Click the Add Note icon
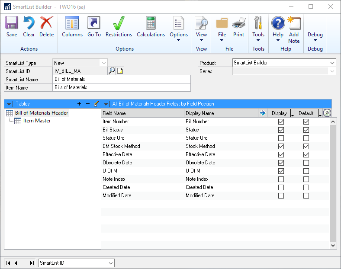The height and width of the screenshot is (269, 341). tap(294, 23)
